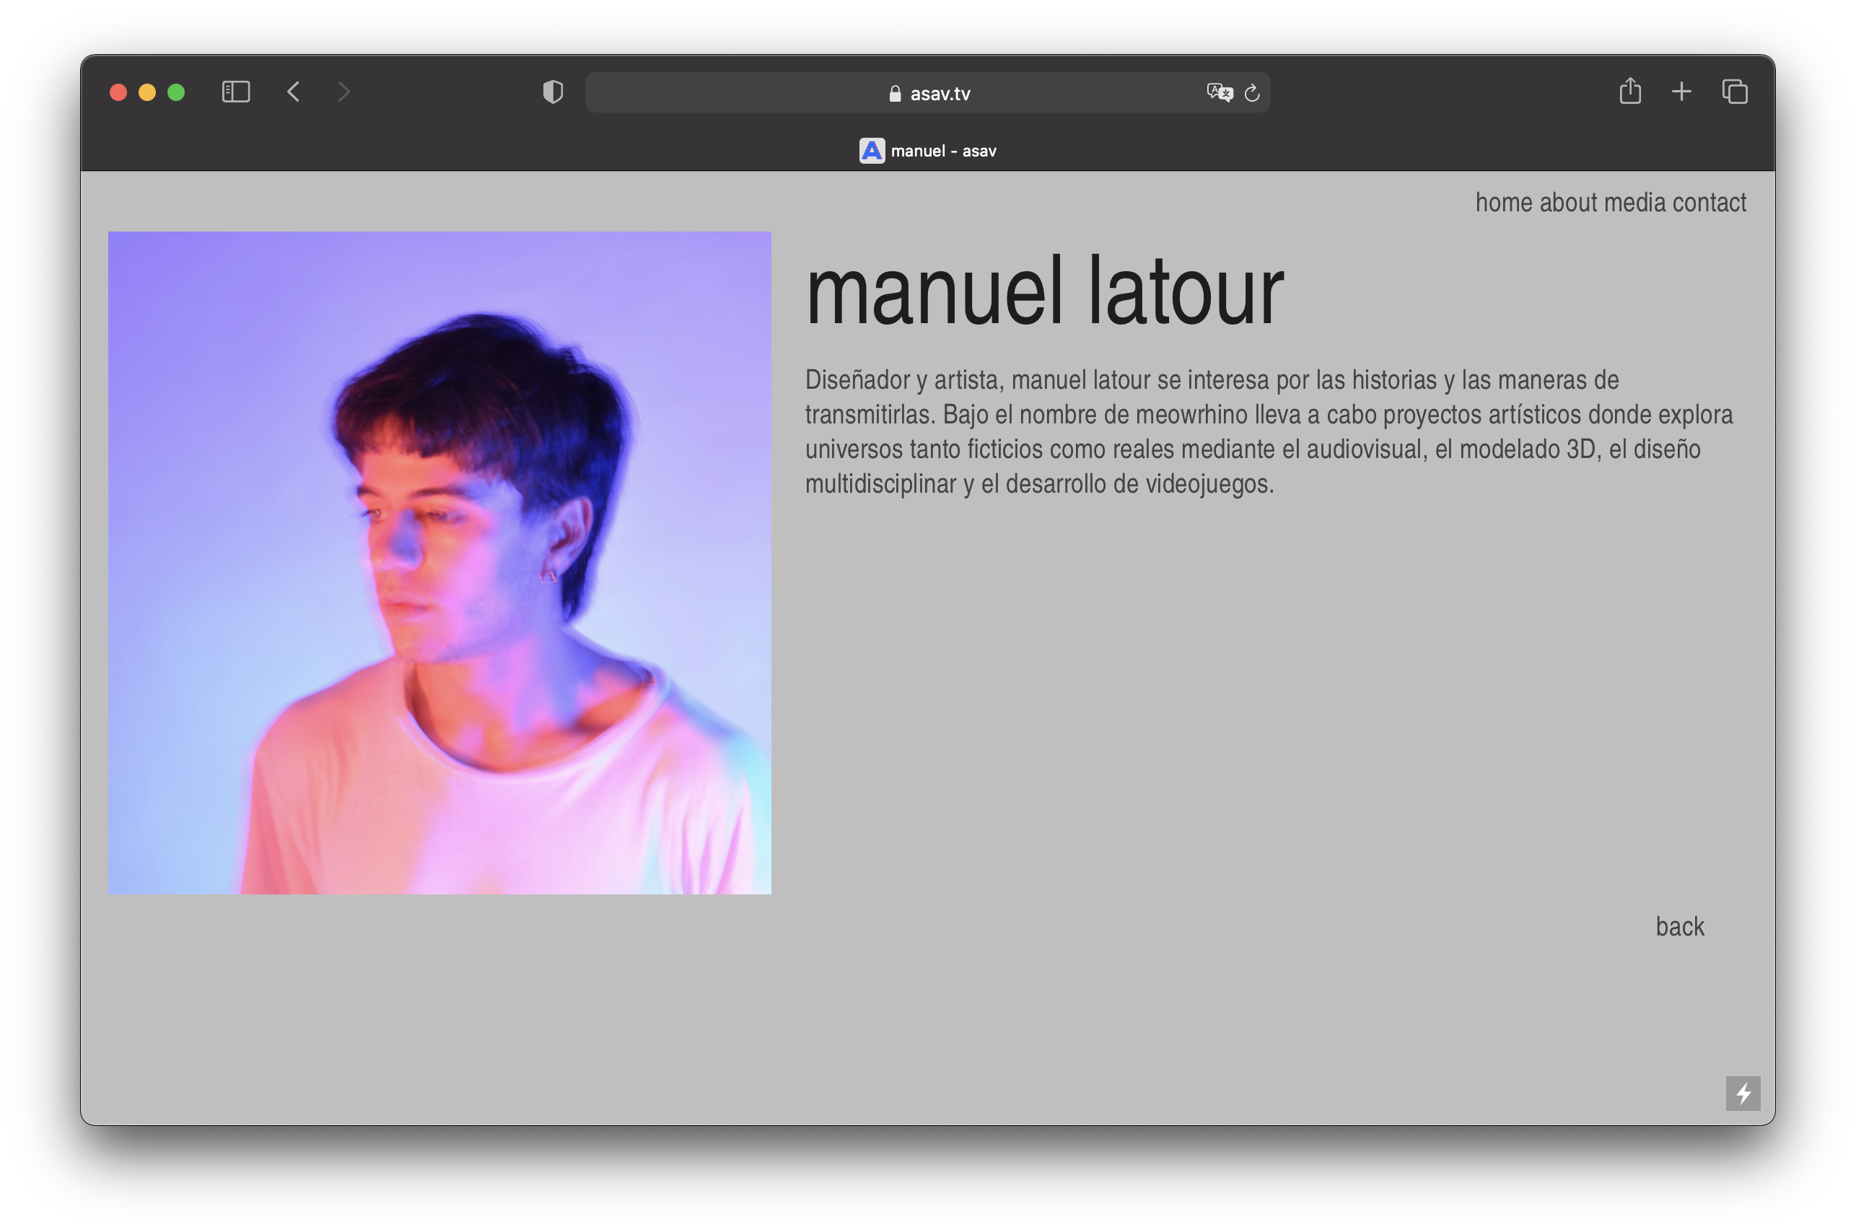Select the manuel - asav tab
Image resolution: width=1856 pixels, height=1232 pixels.
point(927,150)
